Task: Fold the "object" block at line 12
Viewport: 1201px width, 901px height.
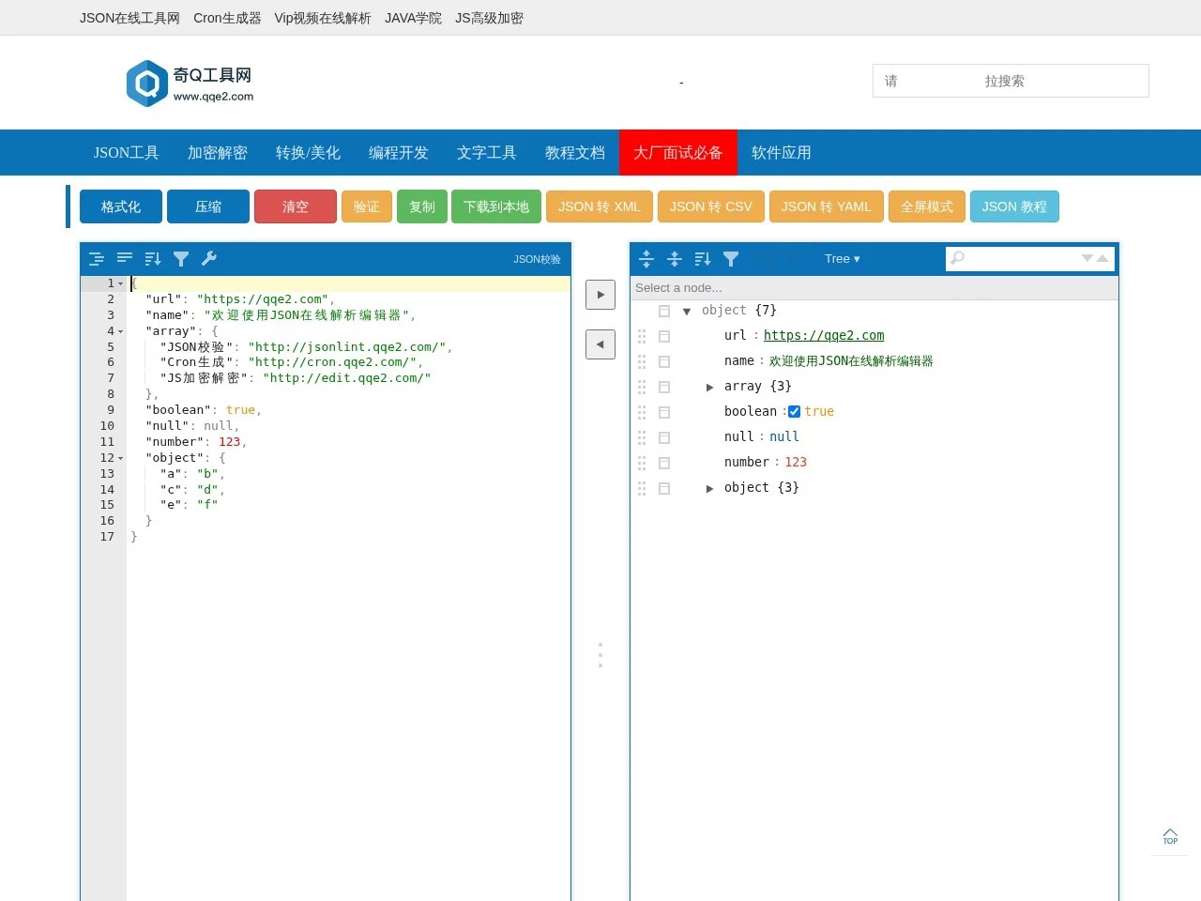Action: pos(121,458)
